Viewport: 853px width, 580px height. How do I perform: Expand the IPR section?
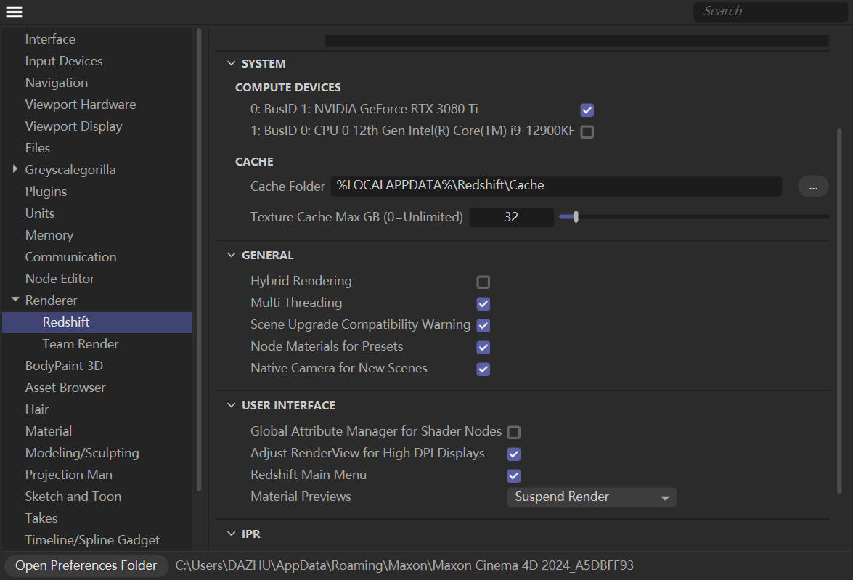coord(231,534)
